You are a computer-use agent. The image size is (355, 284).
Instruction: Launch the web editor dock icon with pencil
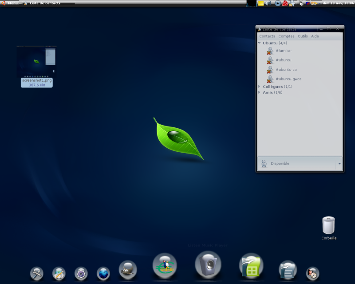pyautogui.click(x=59, y=273)
